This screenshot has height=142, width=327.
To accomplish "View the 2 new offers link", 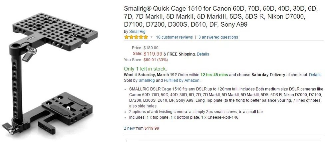I will (x=129, y=128).
